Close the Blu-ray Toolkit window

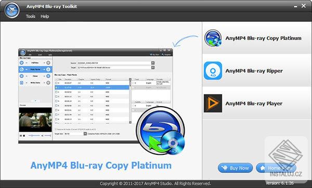(304, 6)
